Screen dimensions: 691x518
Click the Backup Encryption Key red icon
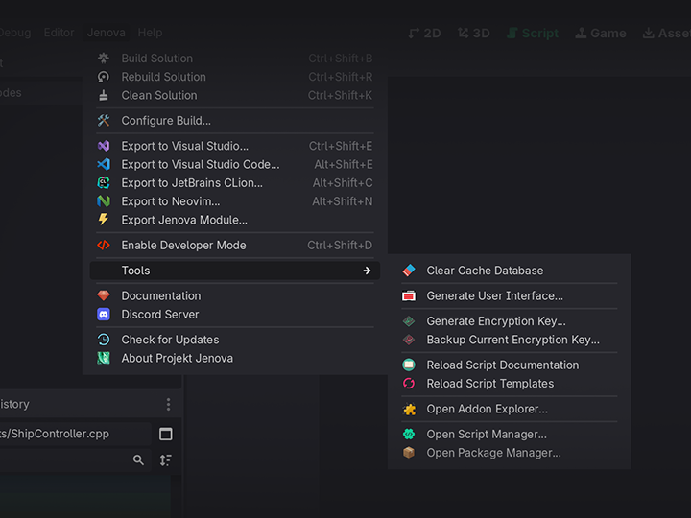coord(409,340)
